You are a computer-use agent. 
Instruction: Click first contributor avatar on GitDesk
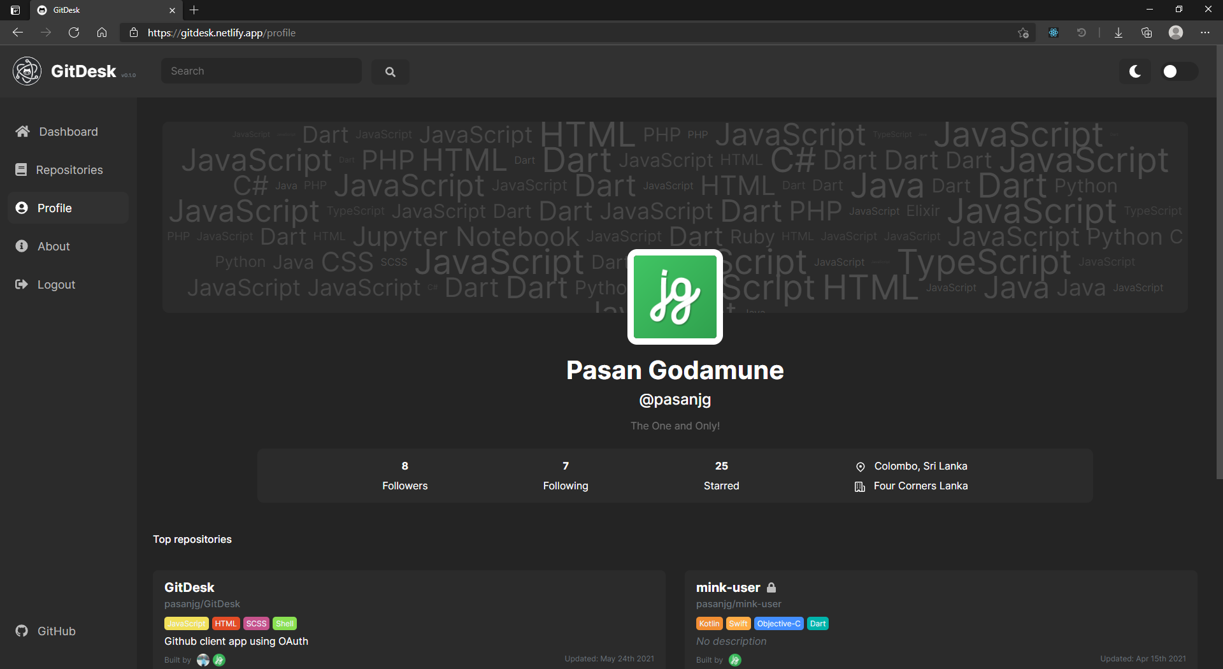coord(203,660)
